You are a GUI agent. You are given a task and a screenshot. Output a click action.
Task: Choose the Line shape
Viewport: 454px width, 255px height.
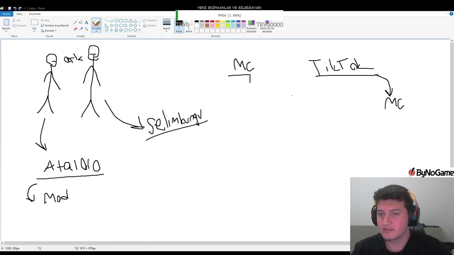[x=107, y=21]
